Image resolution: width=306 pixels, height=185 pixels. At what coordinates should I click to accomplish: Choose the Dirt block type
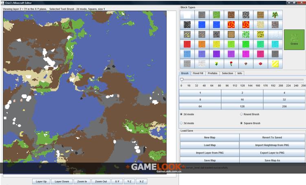point(231,15)
